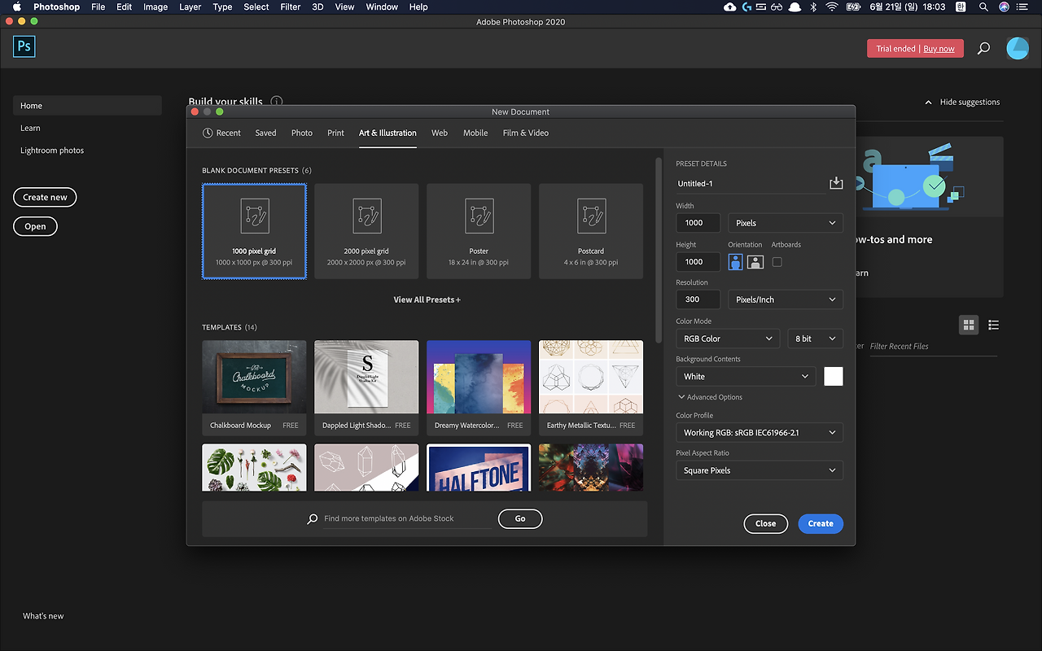Select the Postcard preset
Image resolution: width=1042 pixels, height=651 pixels.
tap(591, 231)
